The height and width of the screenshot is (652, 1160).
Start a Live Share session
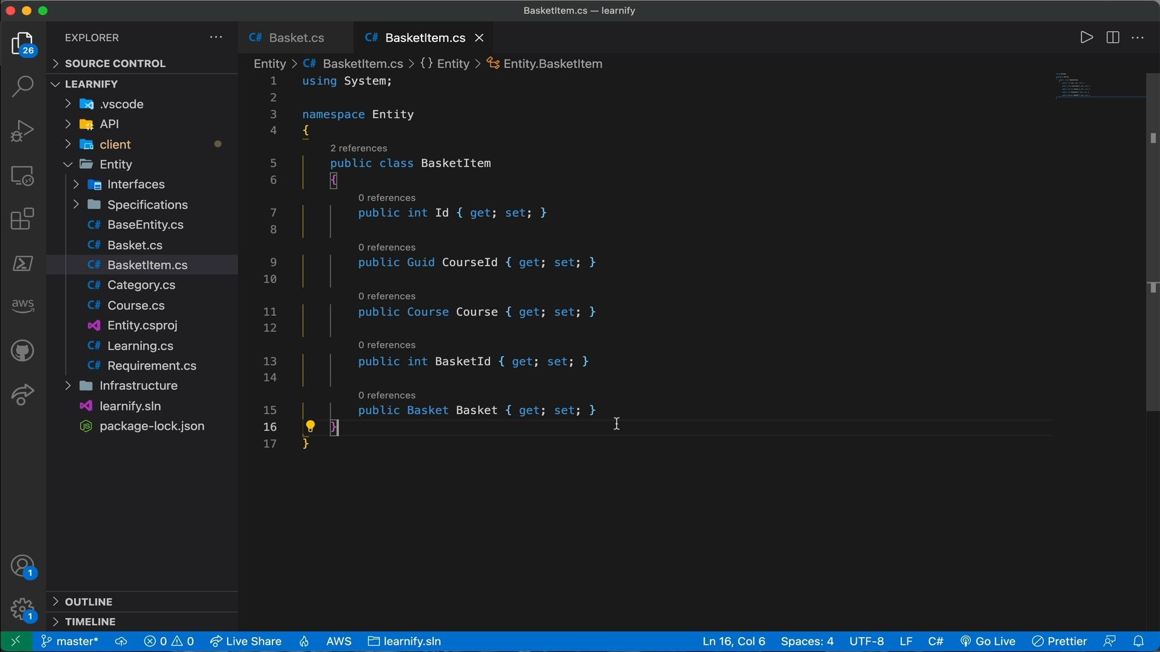(x=246, y=641)
